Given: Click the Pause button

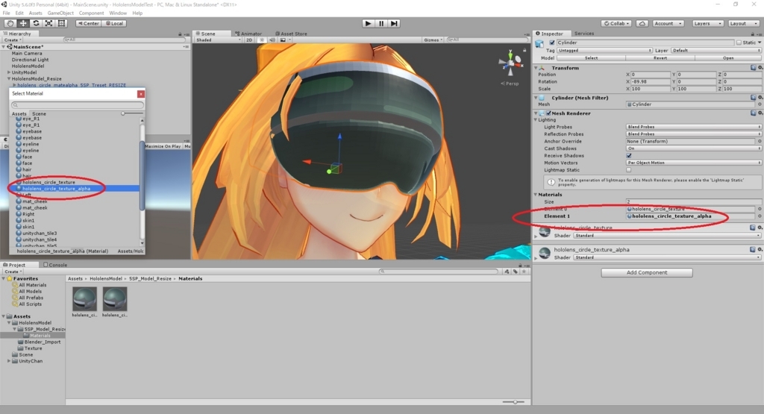Looking at the screenshot, I should click(381, 23).
